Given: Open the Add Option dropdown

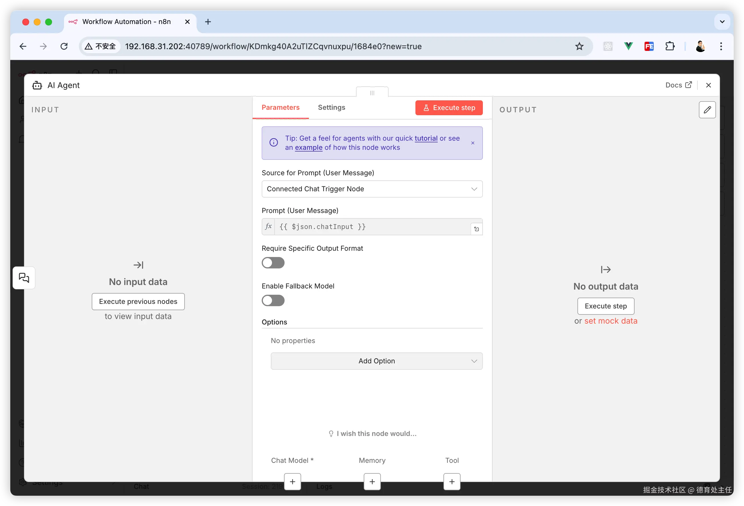Looking at the screenshot, I should 377,361.
